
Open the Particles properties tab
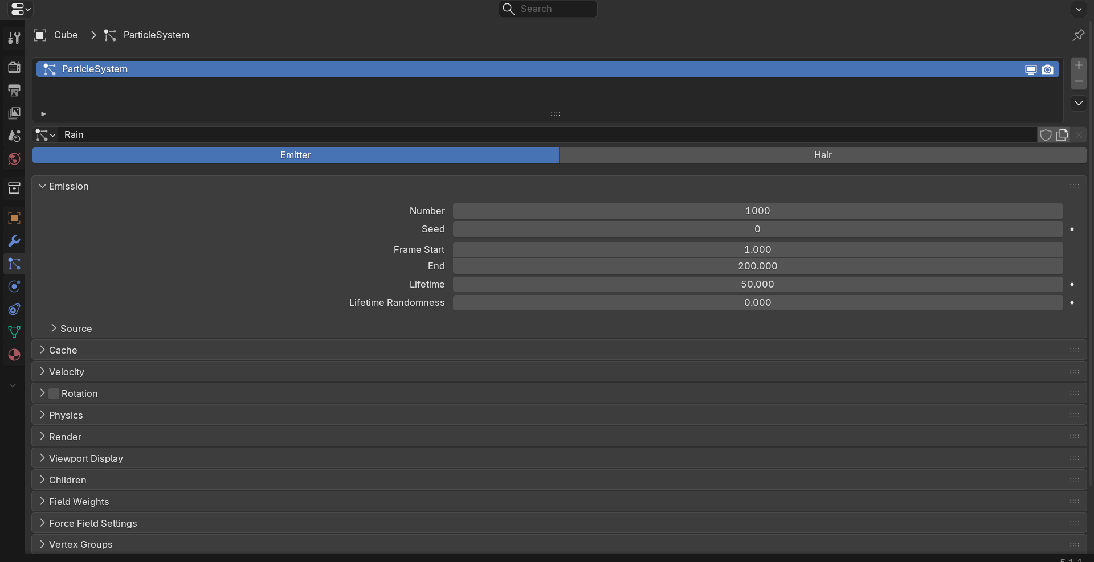click(x=14, y=264)
